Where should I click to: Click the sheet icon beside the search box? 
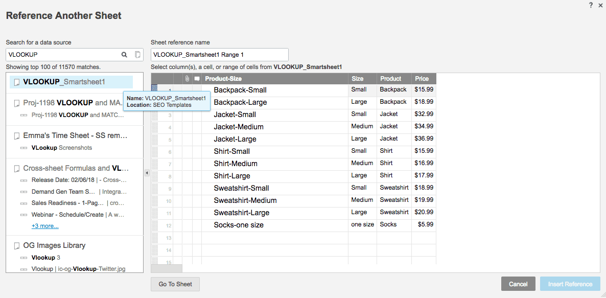click(137, 55)
